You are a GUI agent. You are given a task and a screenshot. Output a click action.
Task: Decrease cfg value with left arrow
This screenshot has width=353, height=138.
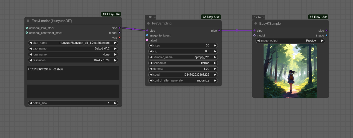pos(151,51)
